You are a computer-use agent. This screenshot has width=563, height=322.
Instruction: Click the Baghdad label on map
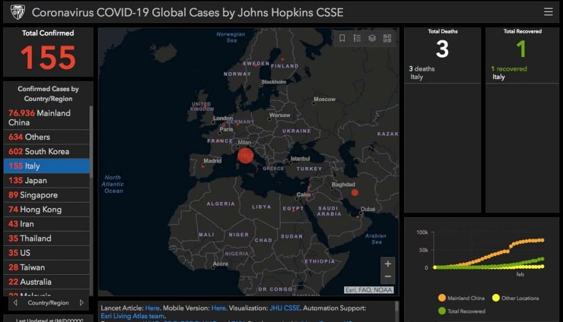pyautogui.click(x=343, y=184)
